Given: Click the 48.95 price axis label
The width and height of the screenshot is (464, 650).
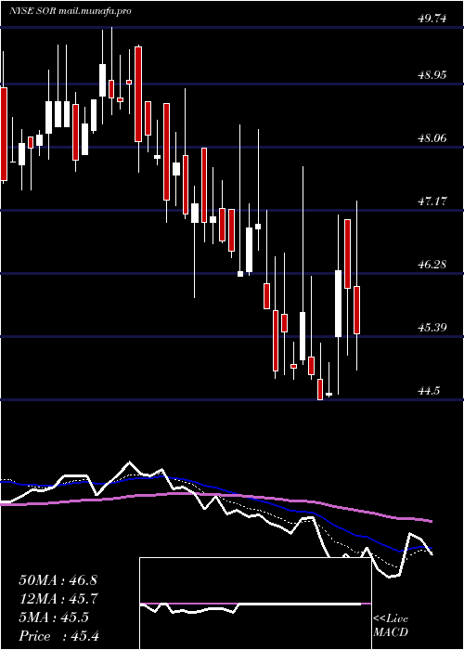Looking at the screenshot, I should coord(432,75).
